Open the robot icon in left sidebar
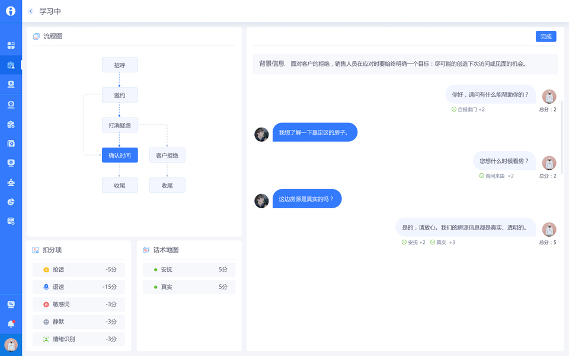This screenshot has width=569, height=356. pos(11,182)
